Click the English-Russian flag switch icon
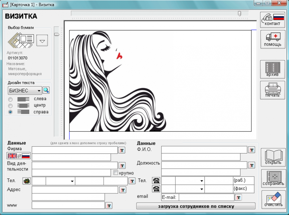 (19, 156)
